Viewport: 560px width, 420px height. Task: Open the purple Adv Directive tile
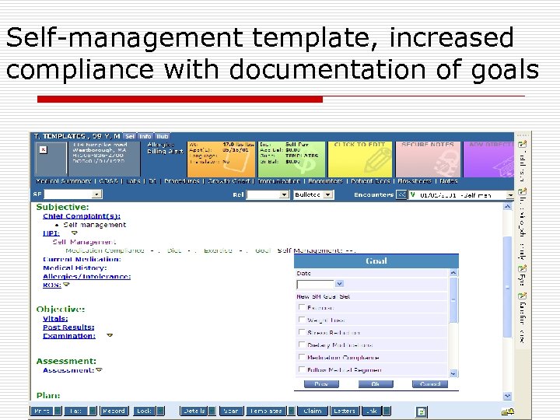coord(488,159)
